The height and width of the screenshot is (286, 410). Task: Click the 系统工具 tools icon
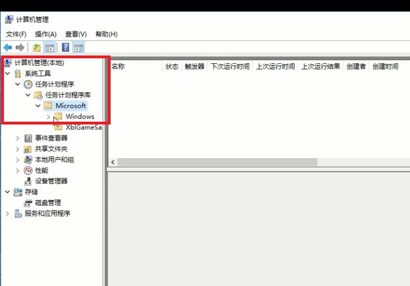click(x=18, y=73)
